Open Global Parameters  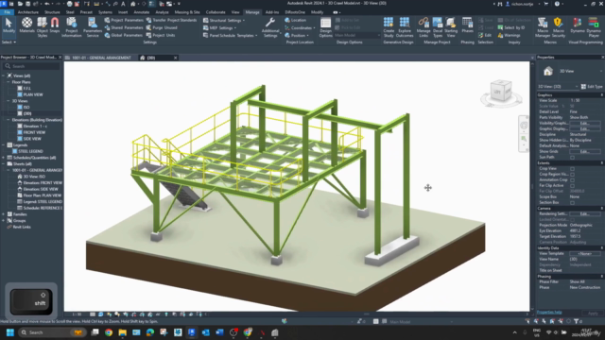124,35
